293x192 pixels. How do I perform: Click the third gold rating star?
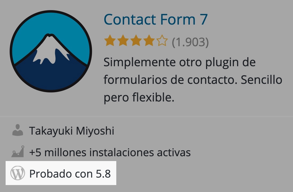(136, 40)
